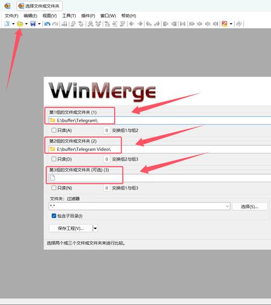Open the 文件夹: 过滤器 combo box dropdown
This screenshot has height=305, width=271.
228,206
